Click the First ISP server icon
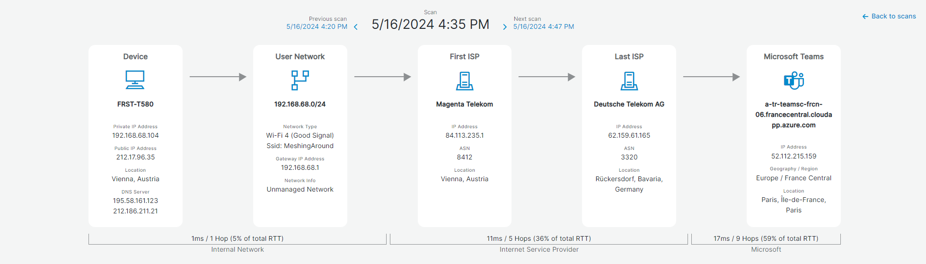Screen dimensions: 926x264 tap(465, 81)
